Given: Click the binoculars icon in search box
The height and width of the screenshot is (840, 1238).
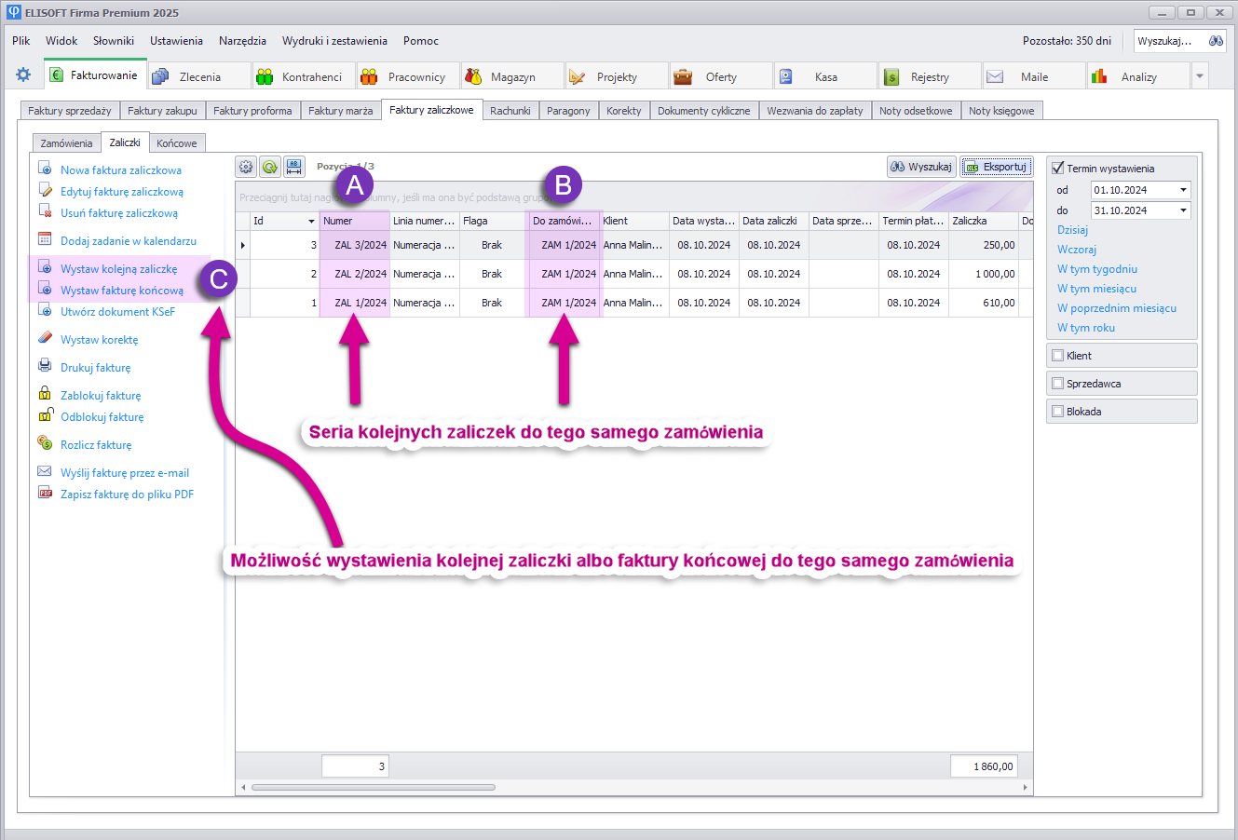Looking at the screenshot, I should click(1216, 41).
